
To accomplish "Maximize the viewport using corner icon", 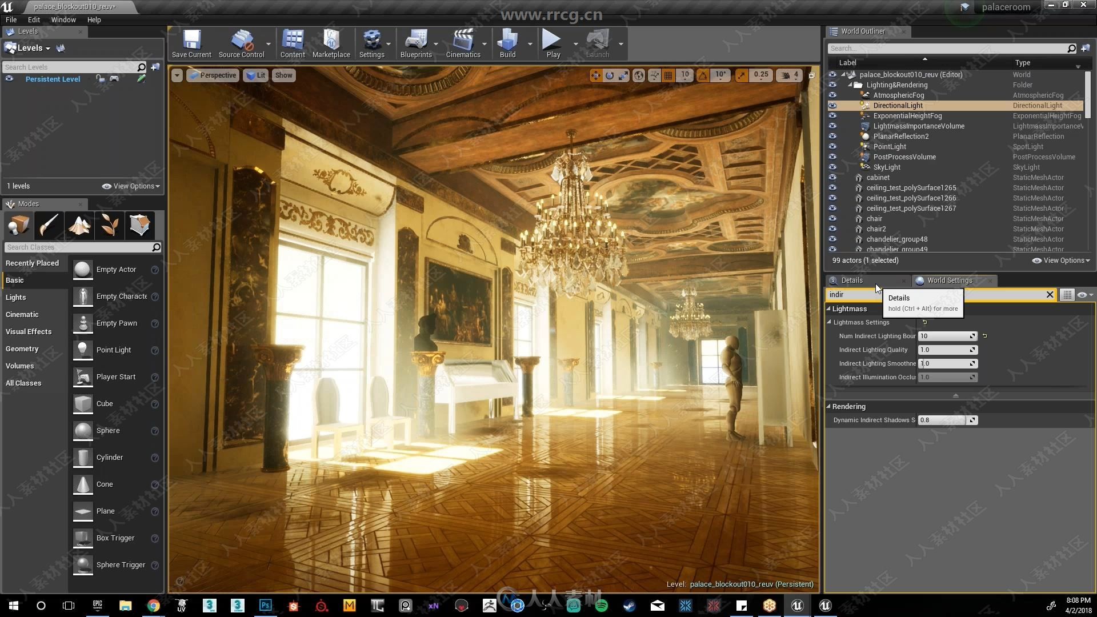I will pyautogui.click(x=811, y=75).
